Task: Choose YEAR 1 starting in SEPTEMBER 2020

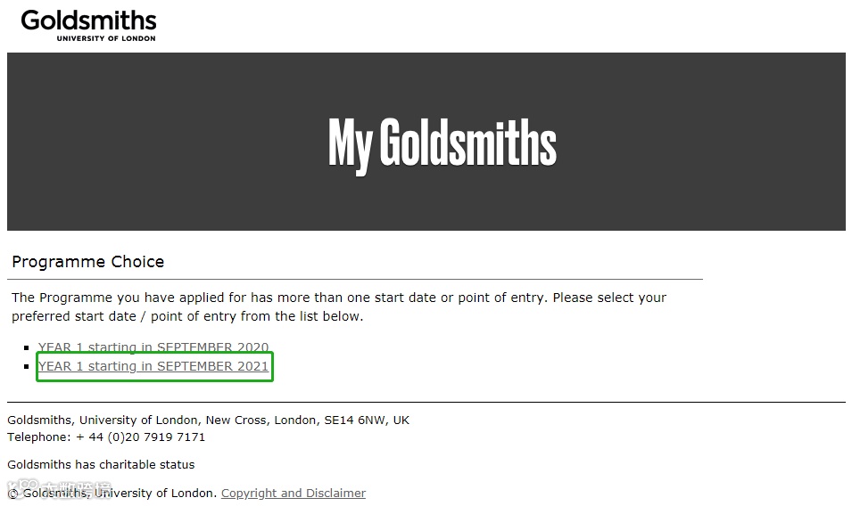Action: coord(153,347)
